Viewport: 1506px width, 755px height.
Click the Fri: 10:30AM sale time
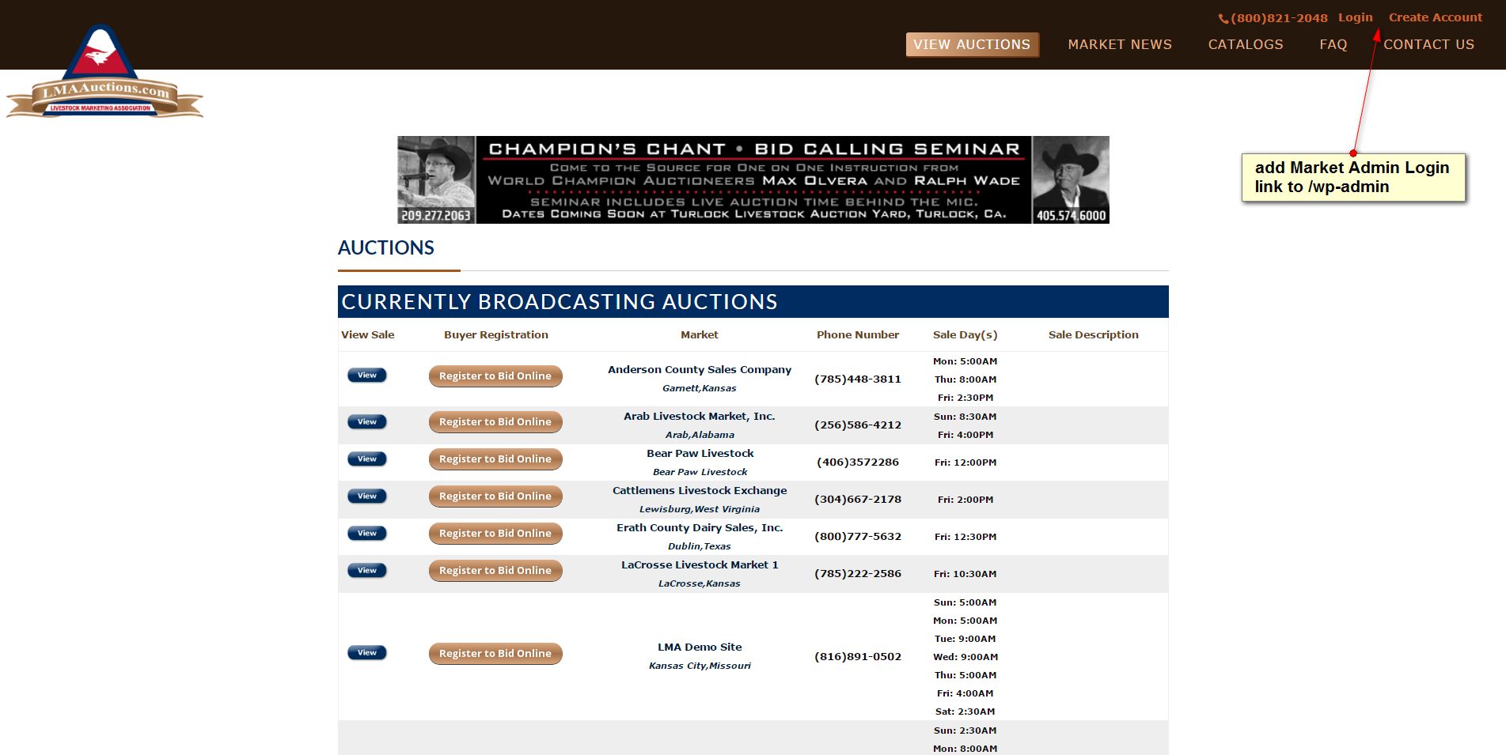point(965,574)
